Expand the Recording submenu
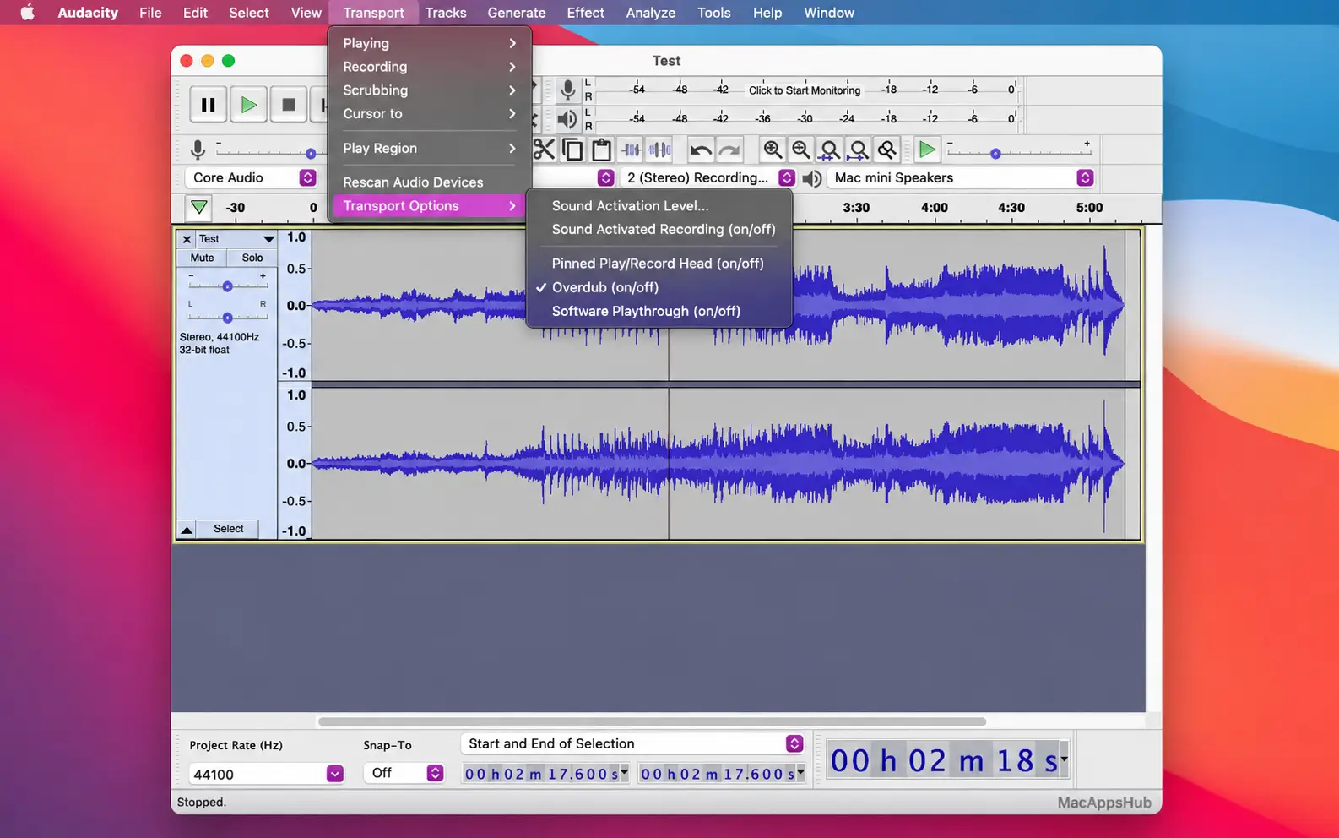 pos(430,67)
